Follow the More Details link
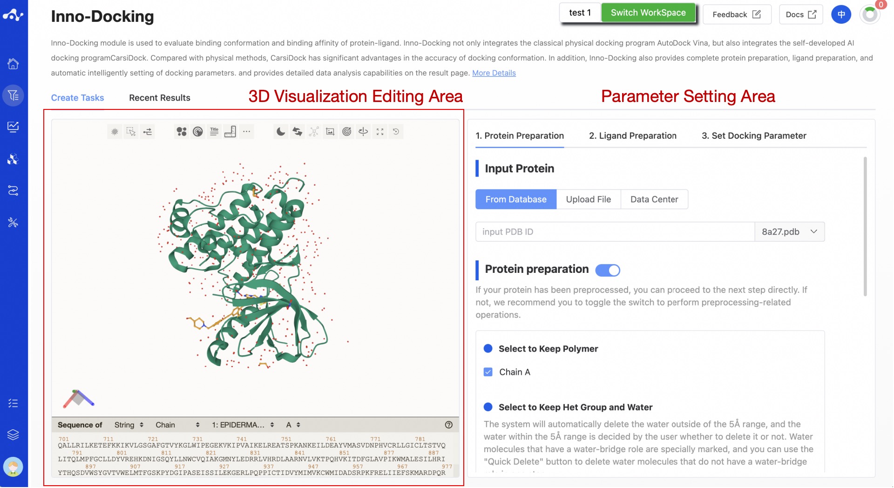The width and height of the screenshot is (894, 488). [x=494, y=73]
